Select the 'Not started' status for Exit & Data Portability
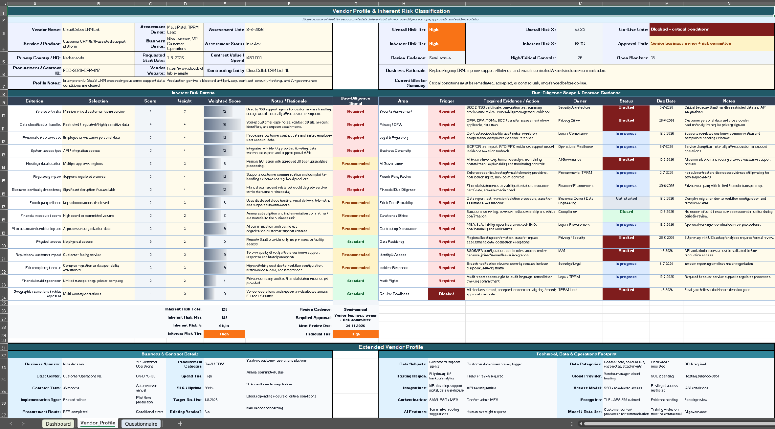This screenshot has width=775, height=429. coord(626,203)
